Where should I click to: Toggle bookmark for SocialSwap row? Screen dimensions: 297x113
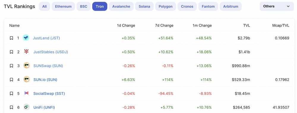(x=11, y=94)
